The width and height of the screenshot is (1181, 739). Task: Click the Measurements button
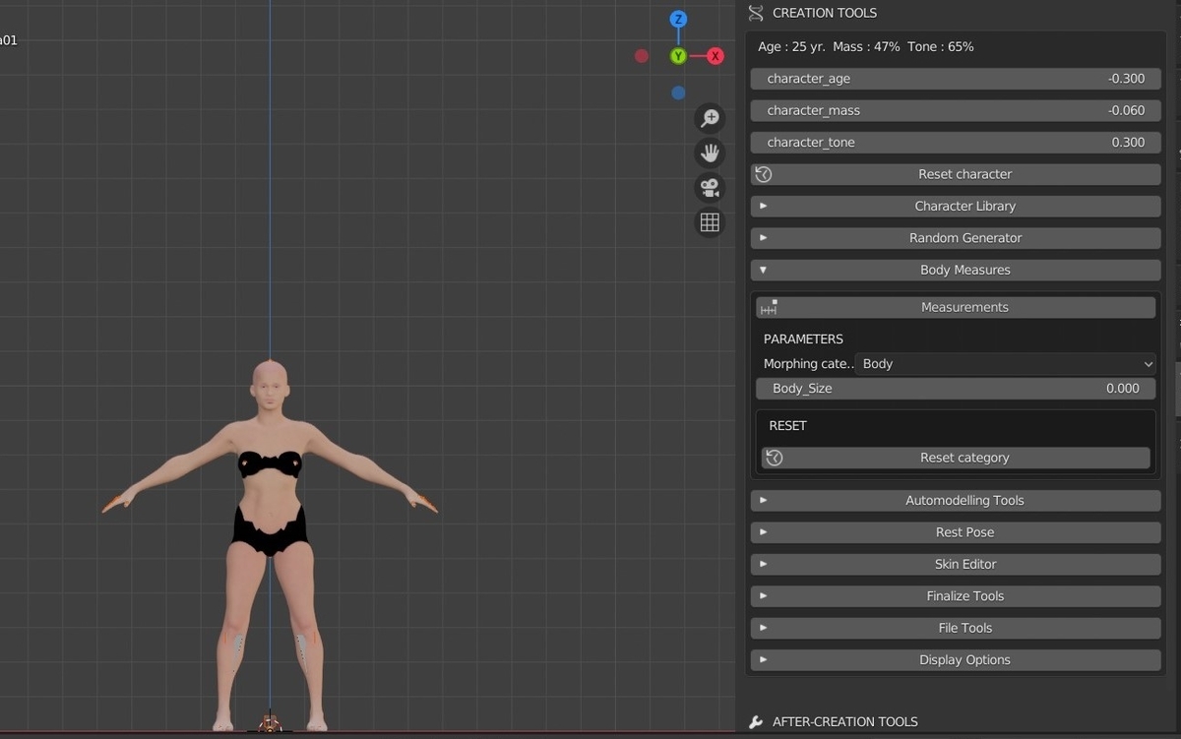click(956, 307)
